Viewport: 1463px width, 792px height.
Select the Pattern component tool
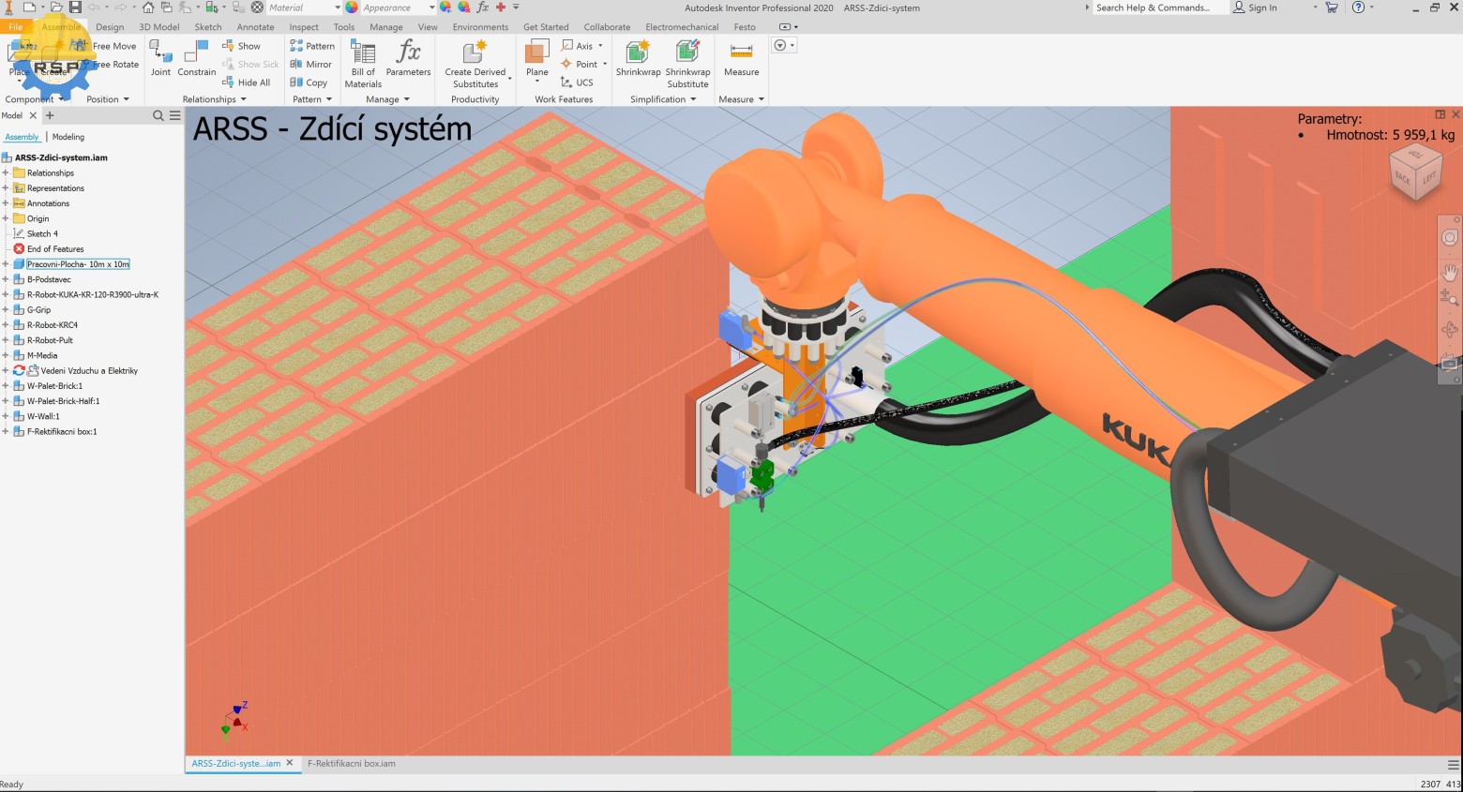(x=312, y=46)
